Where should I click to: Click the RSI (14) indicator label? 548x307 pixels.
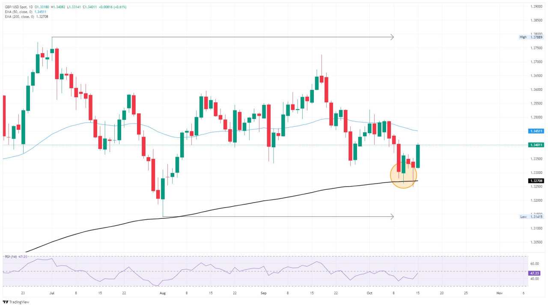pyautogui.click(x=11, y=256)
